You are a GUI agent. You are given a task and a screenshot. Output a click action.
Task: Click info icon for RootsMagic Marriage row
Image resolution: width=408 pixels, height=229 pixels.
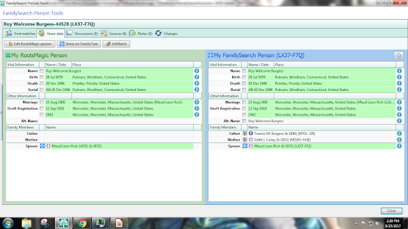point(197,102)
